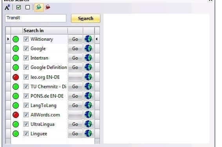Click Go button for PONS.de EN-DE

point(75,96)
